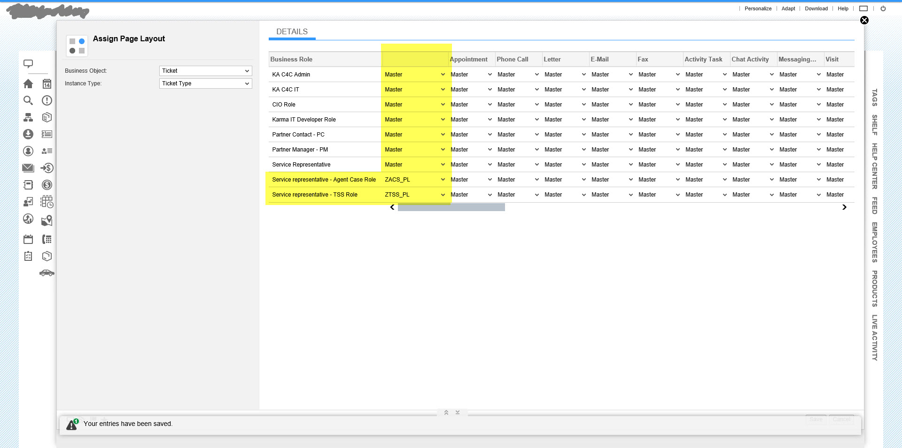Open the person circle icon in the sidebar
The image size is (902, 448).
click(x=28, y=151)
